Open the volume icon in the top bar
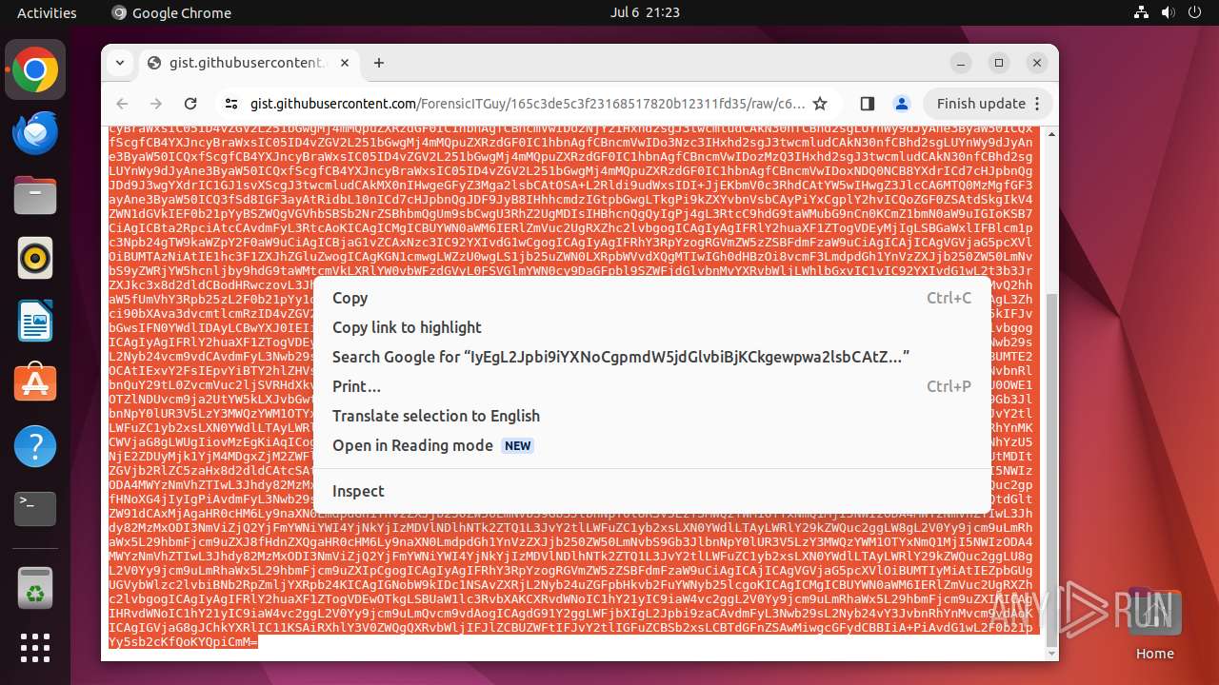1219x685 pixels. click(x=1168, y=12)
